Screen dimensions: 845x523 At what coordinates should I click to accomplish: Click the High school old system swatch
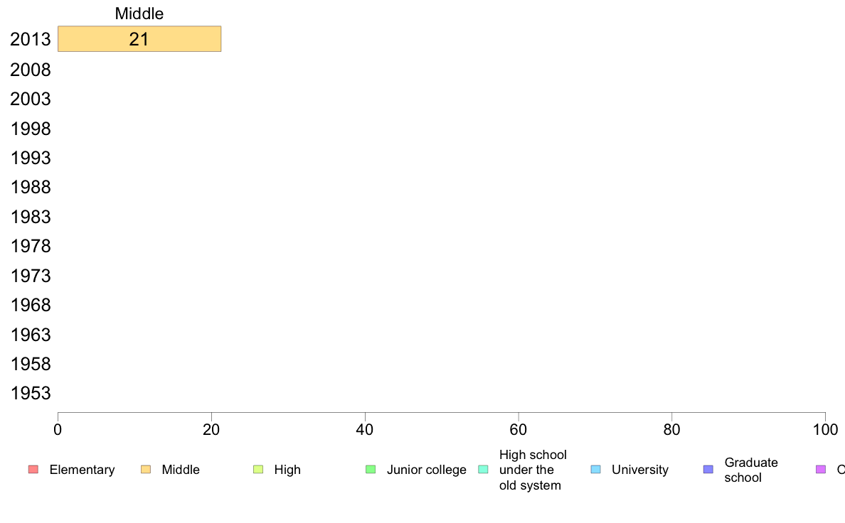click(x=484, y=469)
